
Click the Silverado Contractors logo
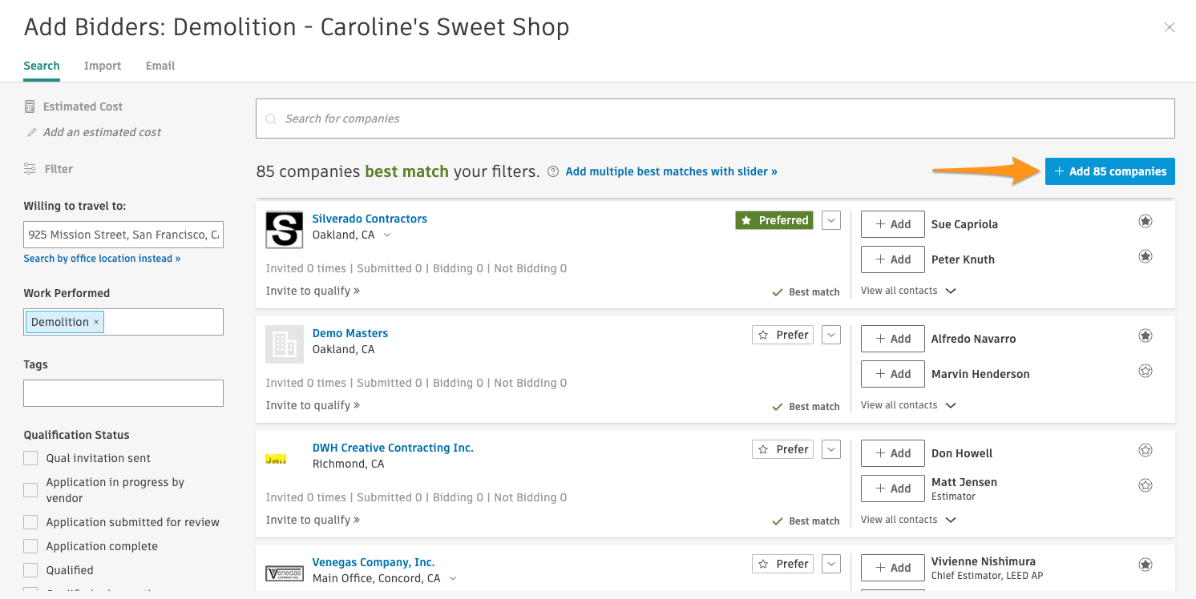pos(284,230)
